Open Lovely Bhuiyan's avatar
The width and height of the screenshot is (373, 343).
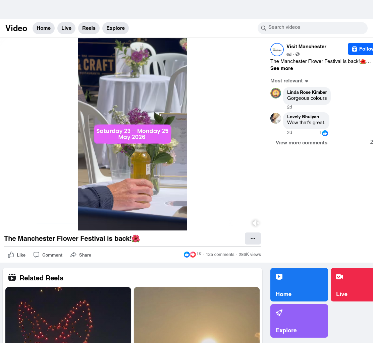[x=276, y=118]
